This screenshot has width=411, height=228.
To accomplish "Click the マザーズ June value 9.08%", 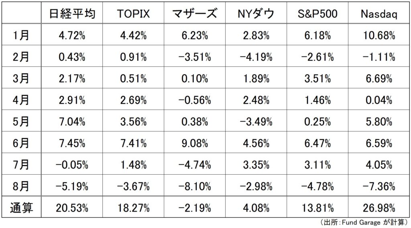I will (x=194, y=143).
